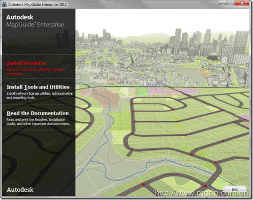Screen dimensions: 253x200
Task: Click the Autodesk MapGuide Enterprise heading
Action: (35, 21)
